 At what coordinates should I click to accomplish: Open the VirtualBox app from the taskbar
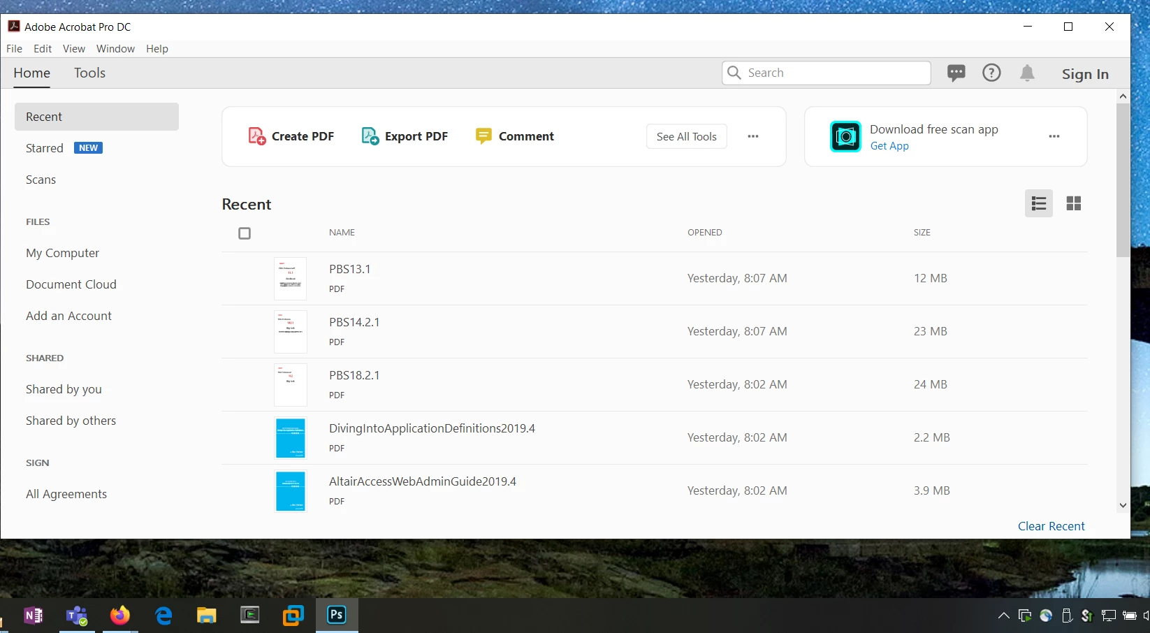293,616
